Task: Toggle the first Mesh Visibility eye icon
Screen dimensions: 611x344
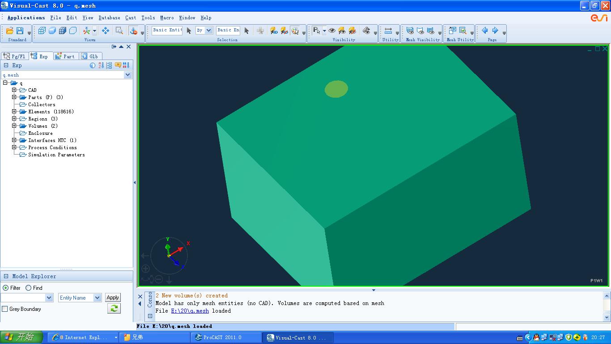Action: click(410, 30)
